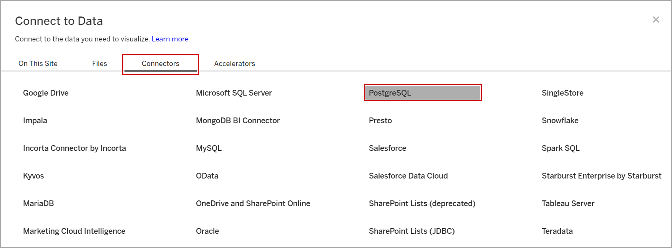The width and height of the screenshot is (672, 248).
Task: Select the Connectors tab
Action: pos(160,63)
